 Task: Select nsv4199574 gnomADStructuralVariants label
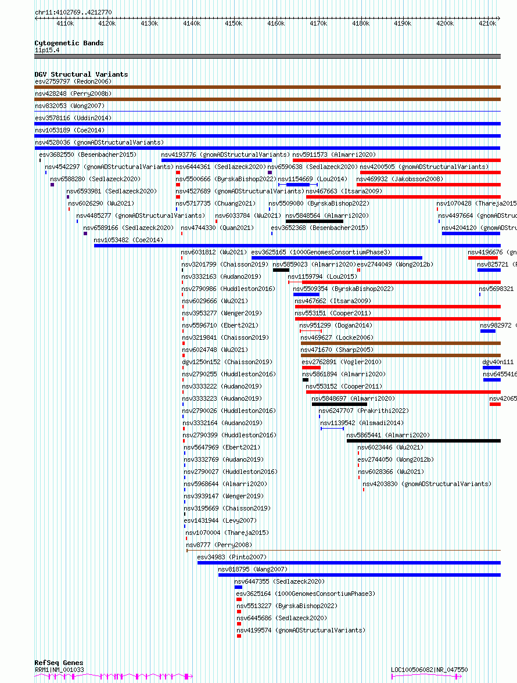click(x=301, y=630)
